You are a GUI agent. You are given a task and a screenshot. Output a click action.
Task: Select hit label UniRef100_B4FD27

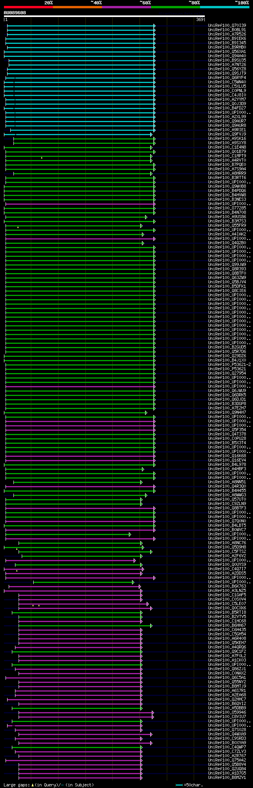click(227, 108)
